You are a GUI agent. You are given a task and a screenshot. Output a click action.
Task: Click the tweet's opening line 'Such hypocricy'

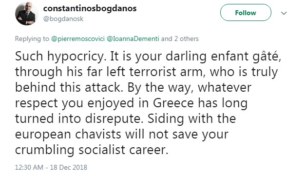(60, 56)
